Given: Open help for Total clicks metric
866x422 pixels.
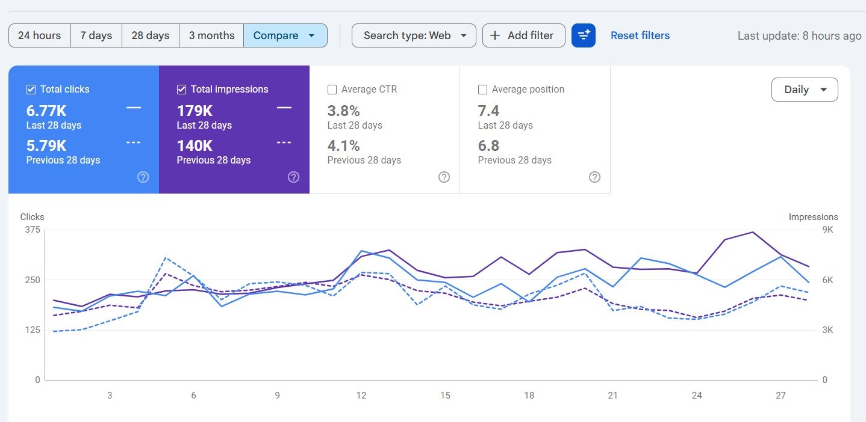Looking at the screenshot, I should pyautogui.click(x=143, y=177).
